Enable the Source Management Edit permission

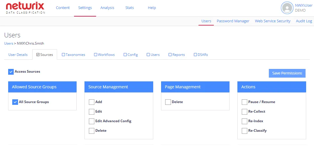coord(91,111)
